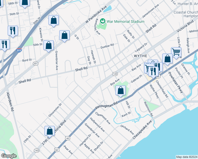Click the Shatto Dr label

point(99,146)
